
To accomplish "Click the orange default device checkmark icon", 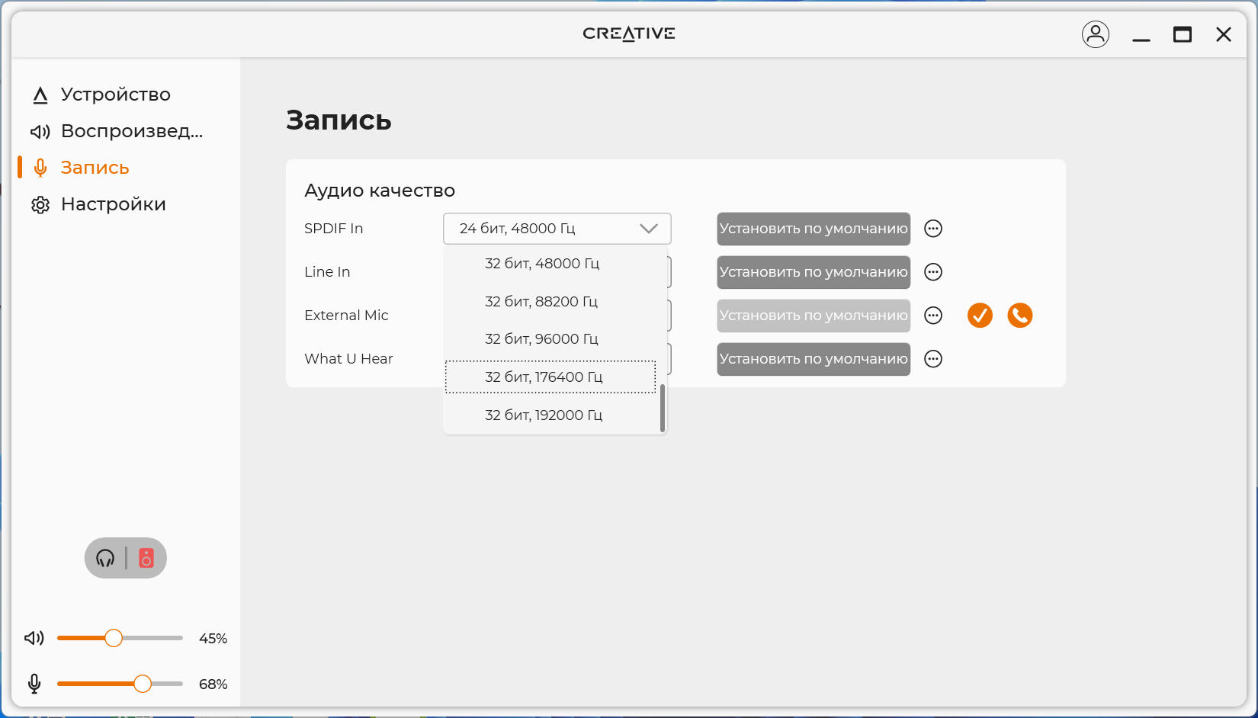I will 980,316.
